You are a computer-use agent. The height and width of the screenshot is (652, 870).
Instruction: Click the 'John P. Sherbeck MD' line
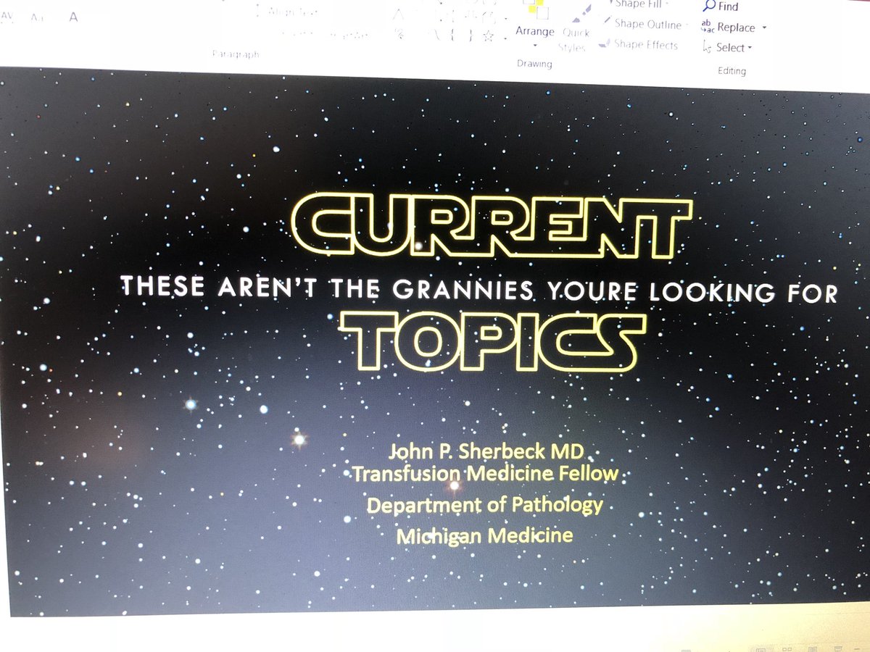pyautogui.click(x=486, y=453)
